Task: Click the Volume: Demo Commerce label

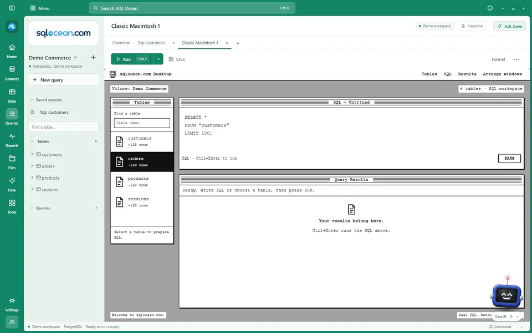Action: click(x=139, y=89)
